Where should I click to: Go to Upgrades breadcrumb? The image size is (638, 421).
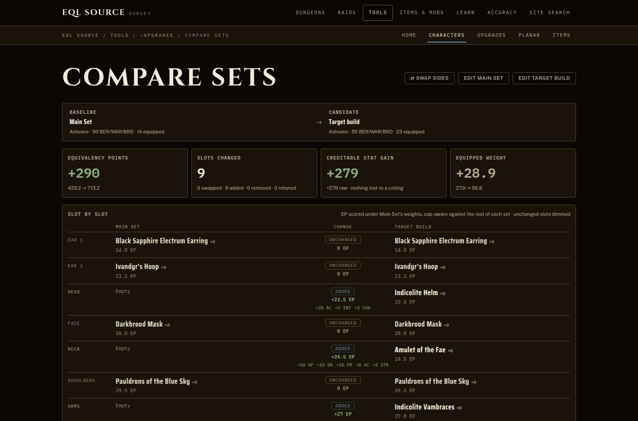coord(157,35)
